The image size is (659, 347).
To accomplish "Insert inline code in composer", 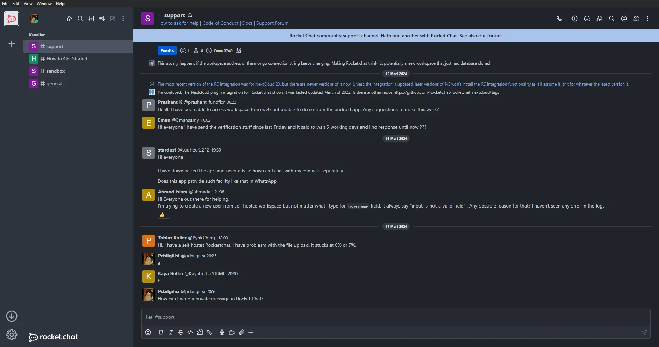I will tap(190, 332).
